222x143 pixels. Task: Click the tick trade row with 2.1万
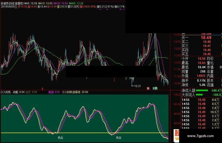[x=201, y=116]
